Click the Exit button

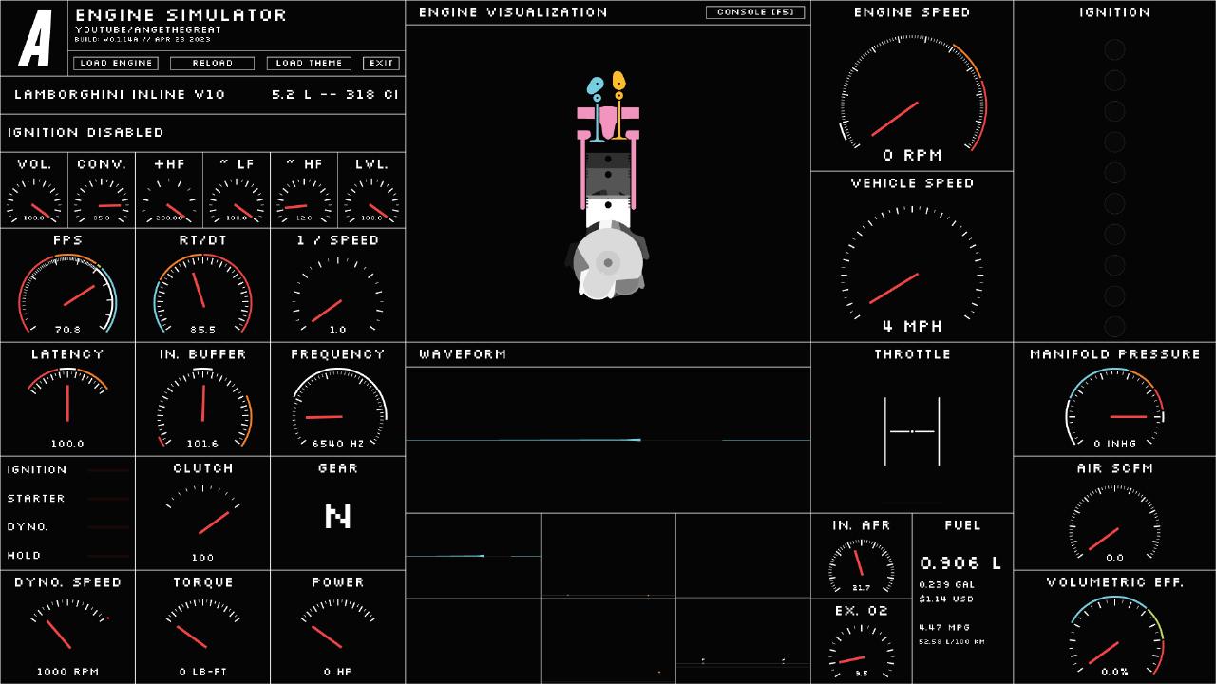pyautogui.click(x=381, y=64)
